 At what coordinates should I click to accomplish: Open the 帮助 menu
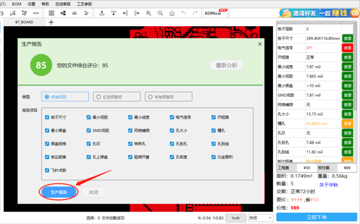(45, 4)
